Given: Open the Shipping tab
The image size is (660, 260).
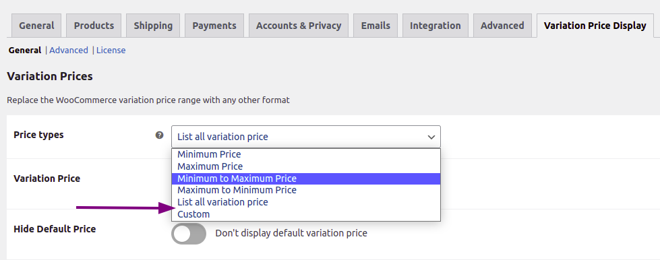Looking at the screenshot, I should (x=153, y=26).
